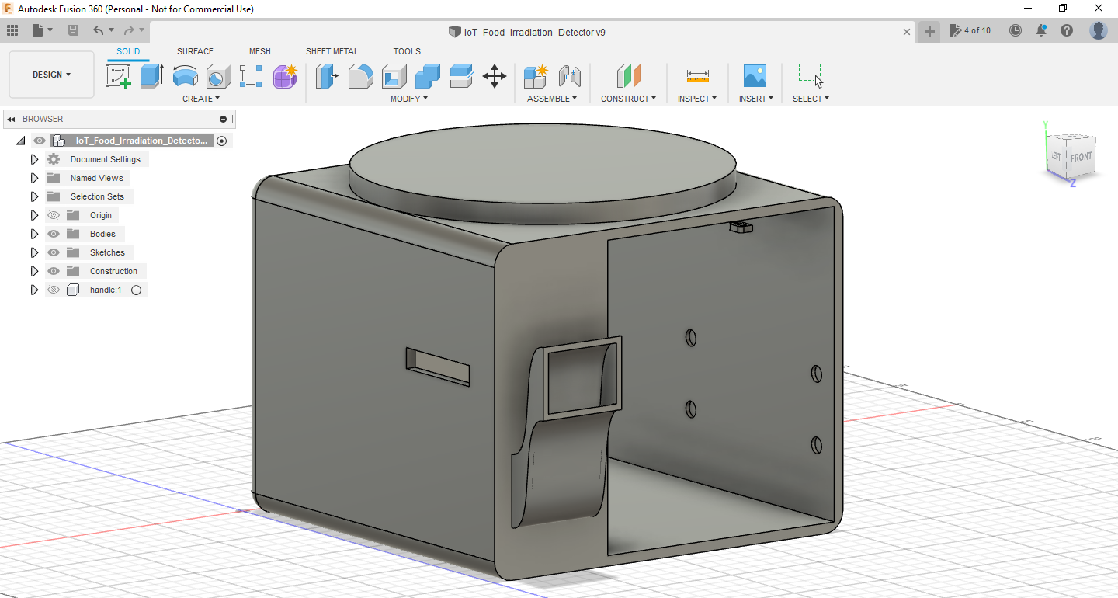Screen dimensions: 1118x598
Task: Switch to the SURFACE tab
Action: pos(195,51)
